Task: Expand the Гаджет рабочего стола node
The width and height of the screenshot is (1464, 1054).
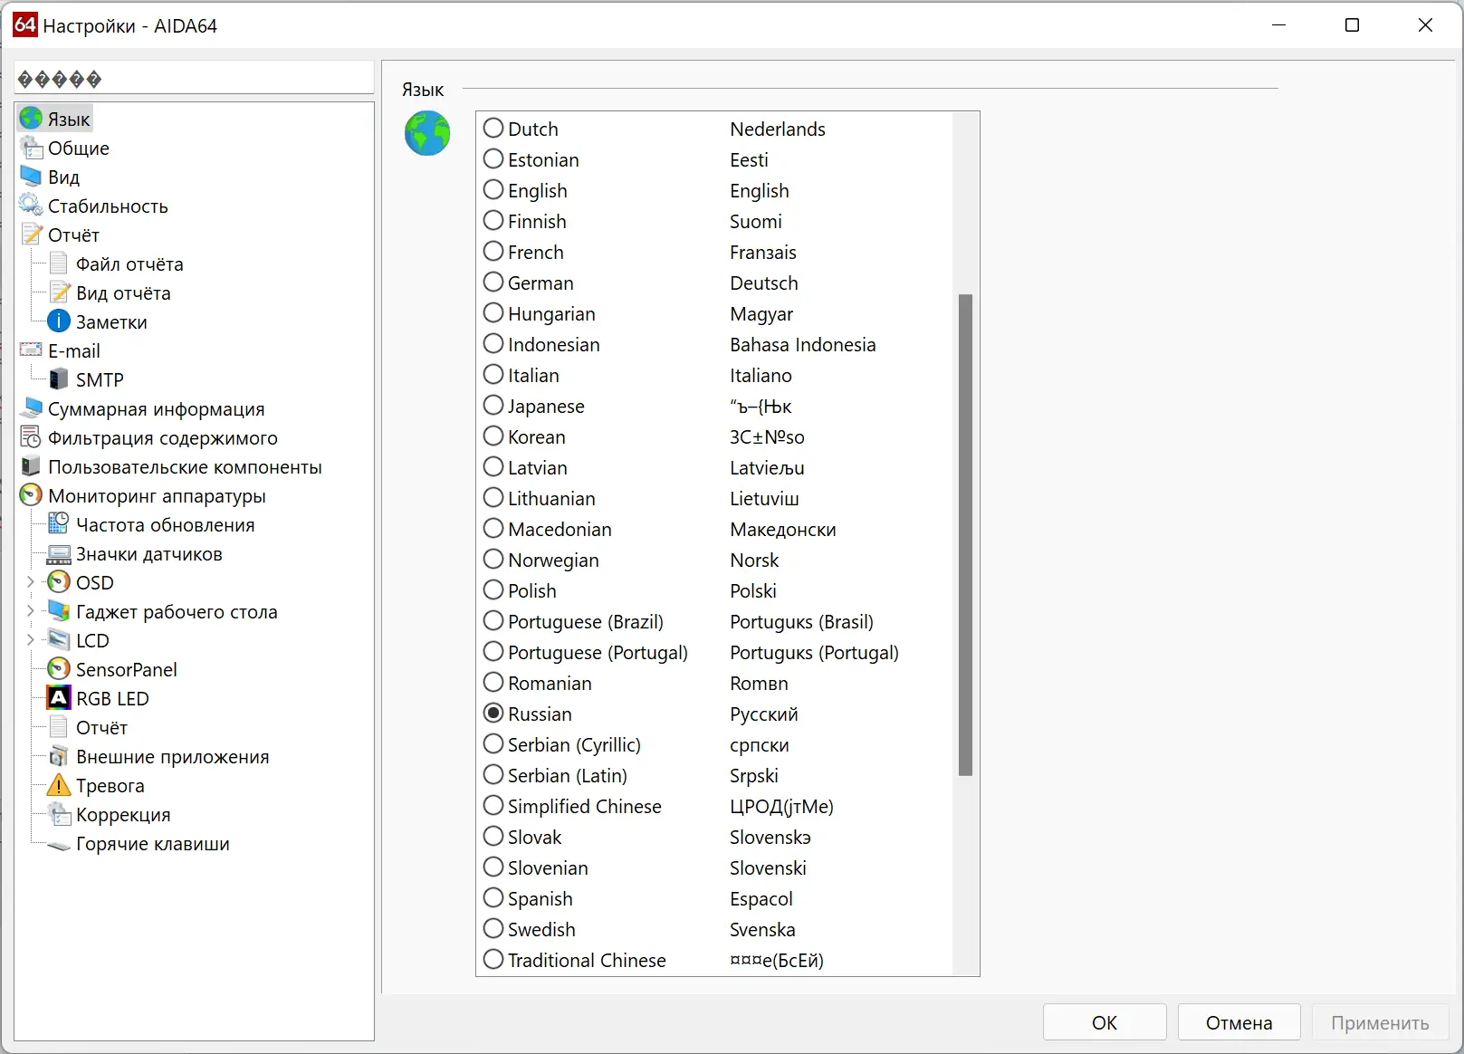Action: click(x=30, y=611)
